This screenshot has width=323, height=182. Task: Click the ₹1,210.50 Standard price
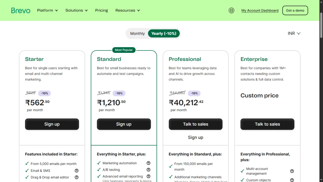click(x=111, y=102)
